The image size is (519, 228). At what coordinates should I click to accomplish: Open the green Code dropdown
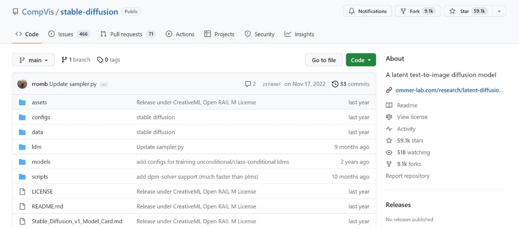tap(361, 60)
